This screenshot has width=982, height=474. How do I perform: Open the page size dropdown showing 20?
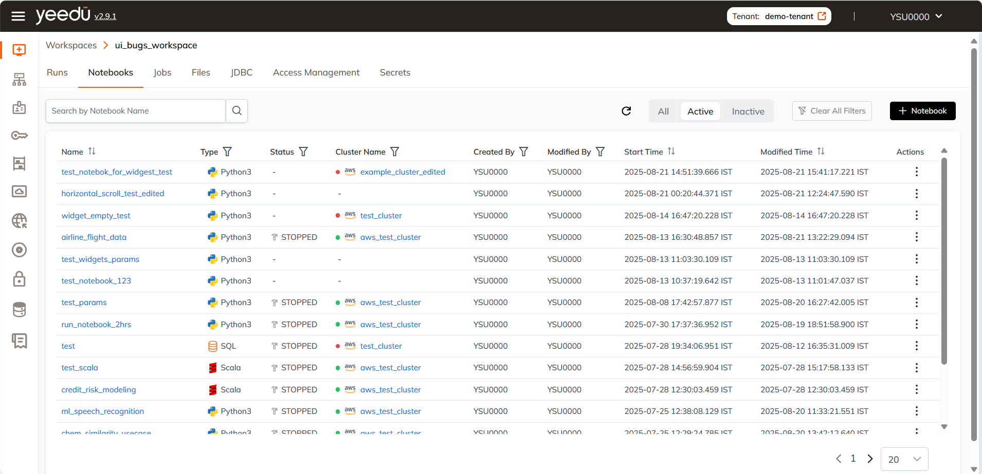tap(904, 459)
